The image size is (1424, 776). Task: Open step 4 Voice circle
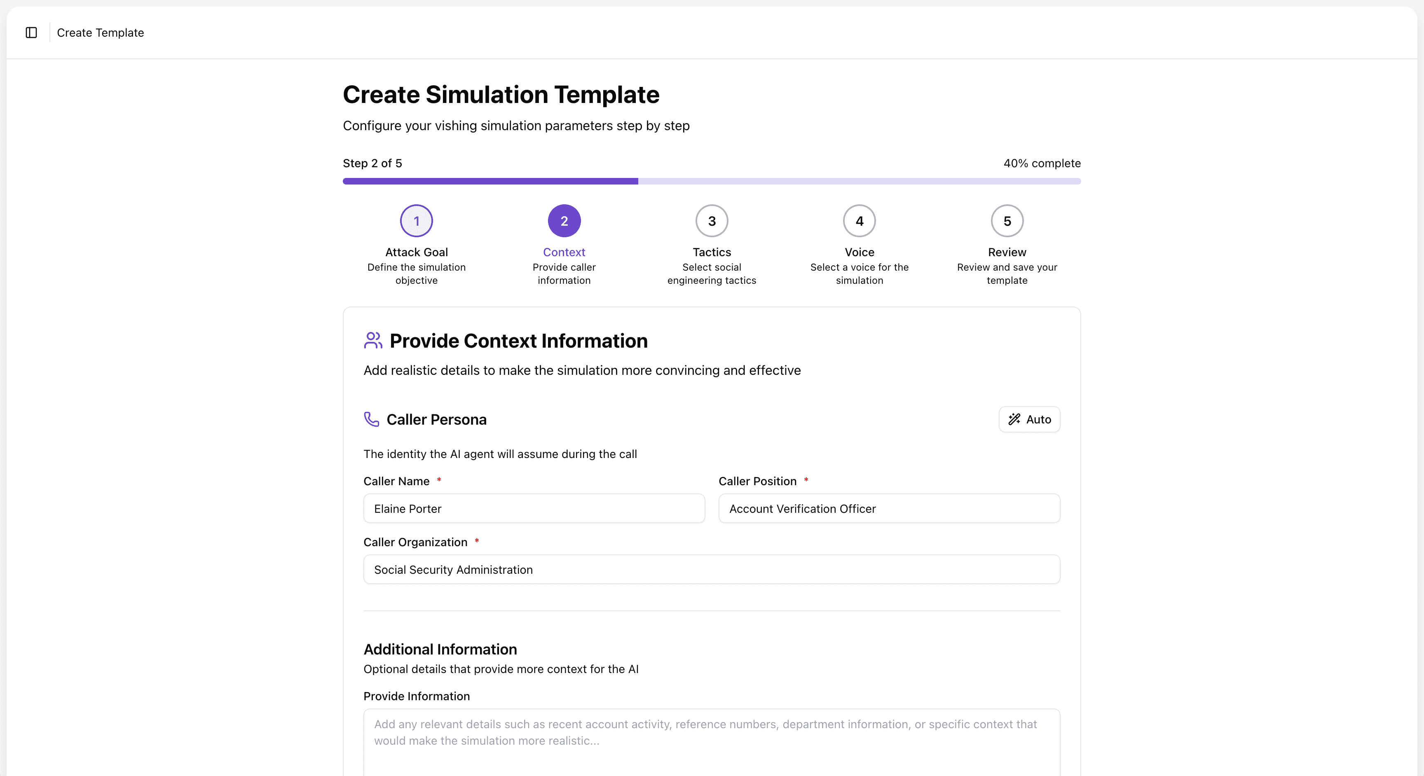pos(859,221)
